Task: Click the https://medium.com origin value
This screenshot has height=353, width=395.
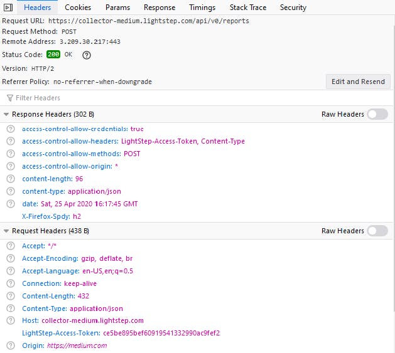Action: click(77, 345)
